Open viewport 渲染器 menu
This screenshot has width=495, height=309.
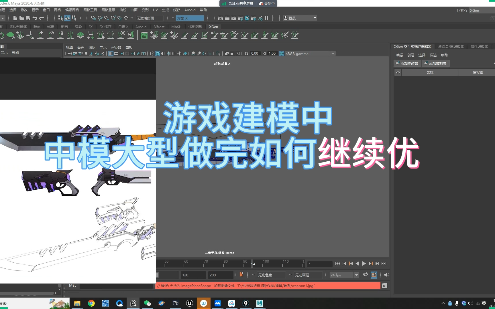[x=116, y=47]
